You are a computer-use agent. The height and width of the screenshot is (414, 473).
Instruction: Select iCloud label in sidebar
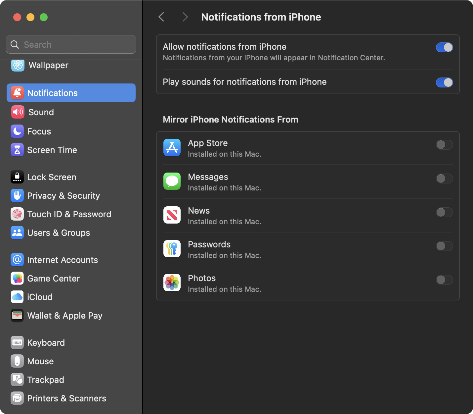(x=40, y=297)
